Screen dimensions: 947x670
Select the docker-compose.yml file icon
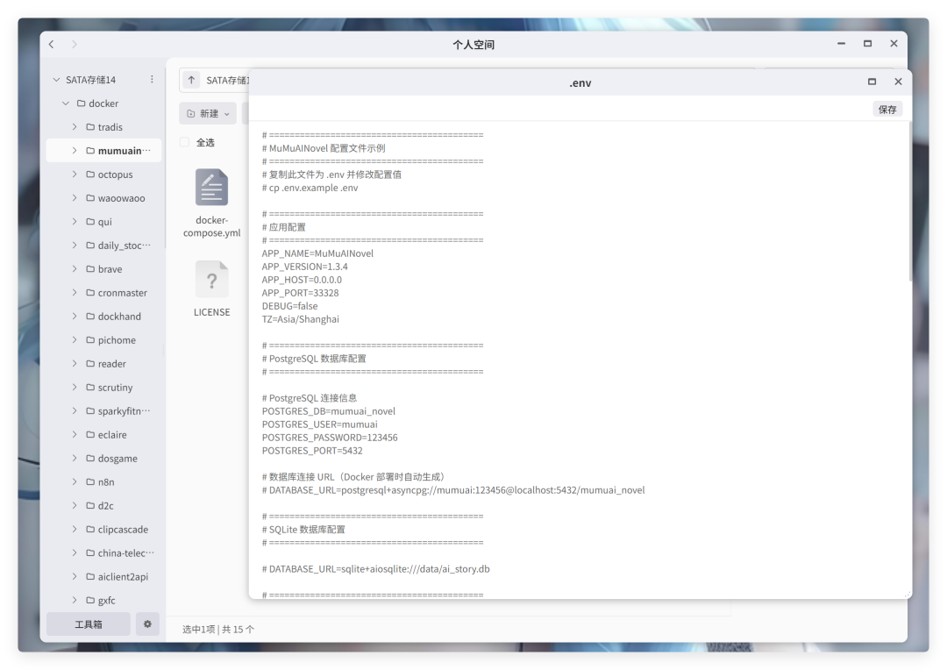click(x=211, y=188)
